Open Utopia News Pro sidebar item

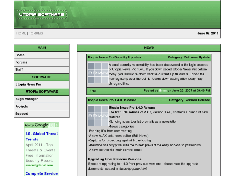[x=42, y=85]
